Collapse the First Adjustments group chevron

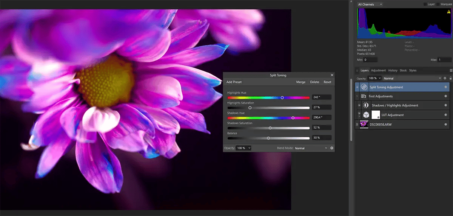[x=357, y=96]
